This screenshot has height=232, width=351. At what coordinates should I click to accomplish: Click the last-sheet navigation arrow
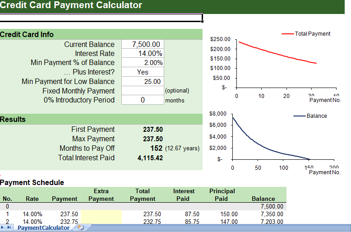9,227
